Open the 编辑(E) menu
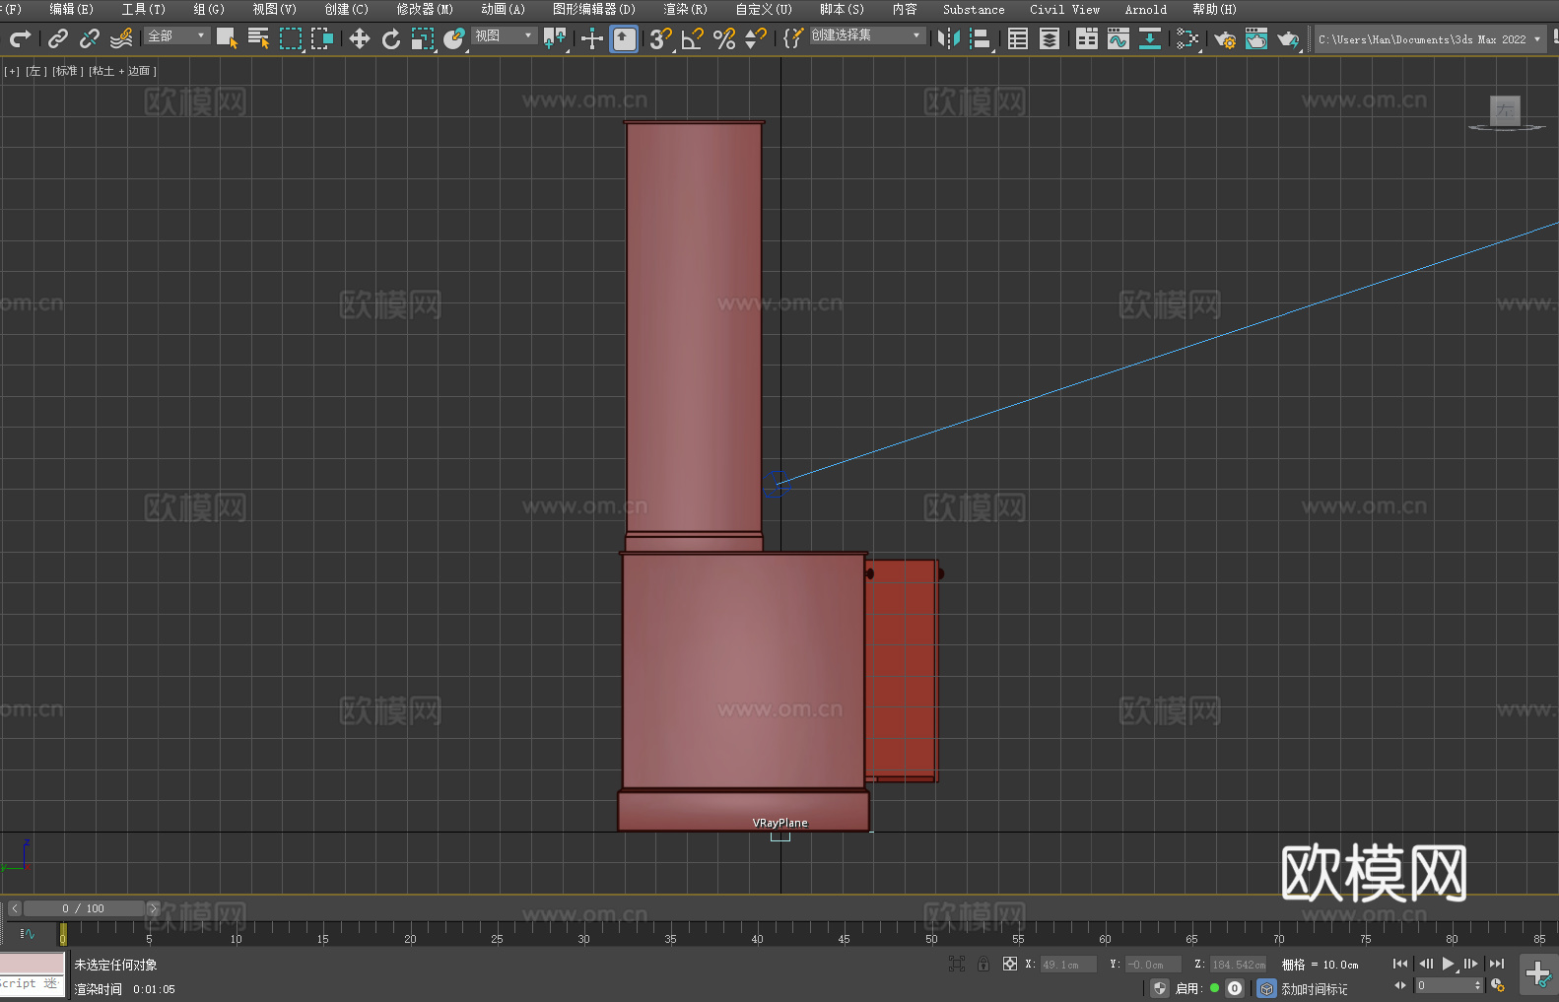Viewport: 1559px width, 1002px height. point(72,9)
